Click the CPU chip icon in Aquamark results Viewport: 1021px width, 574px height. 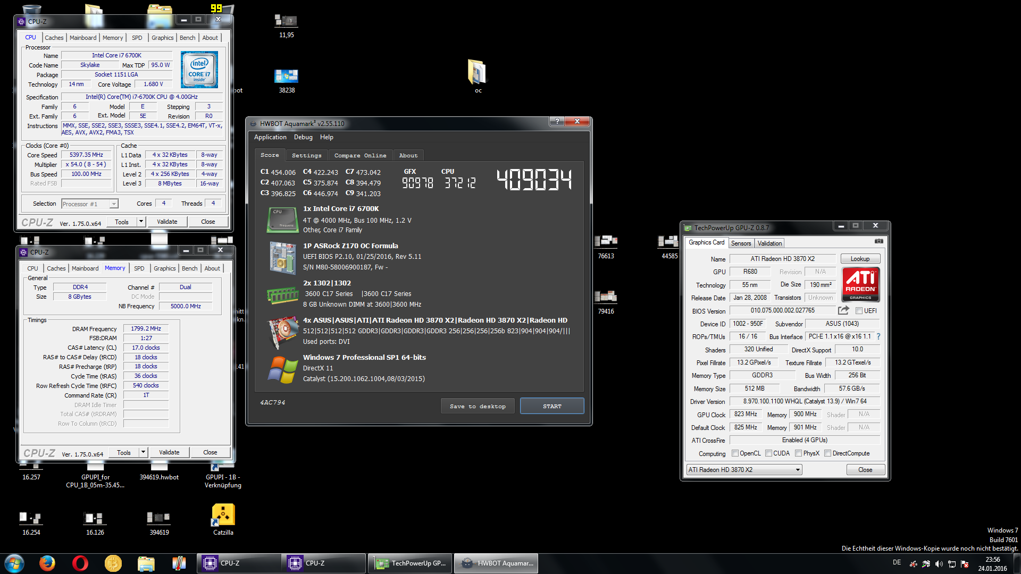pos(282,220)
